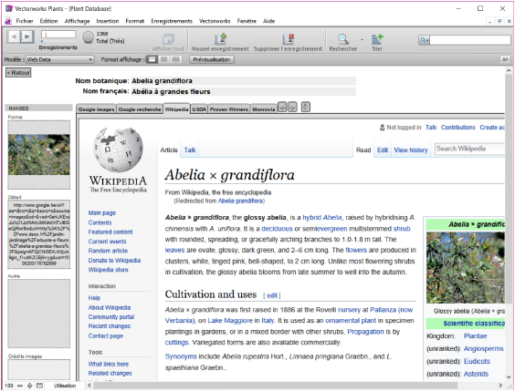Click the Rechercher magnifier icon
515x392 pixels.
pos(343,38)
